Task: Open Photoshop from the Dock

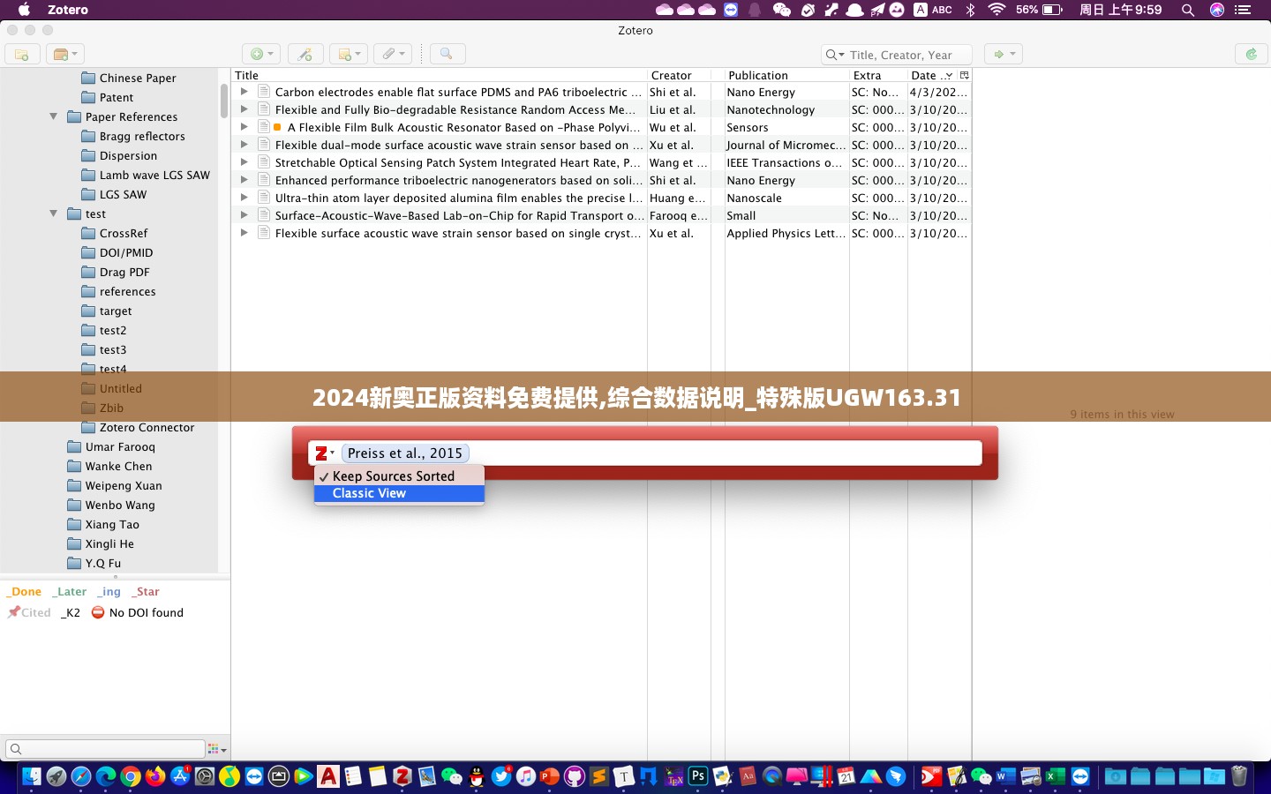Action: click(x=698, y=776)
